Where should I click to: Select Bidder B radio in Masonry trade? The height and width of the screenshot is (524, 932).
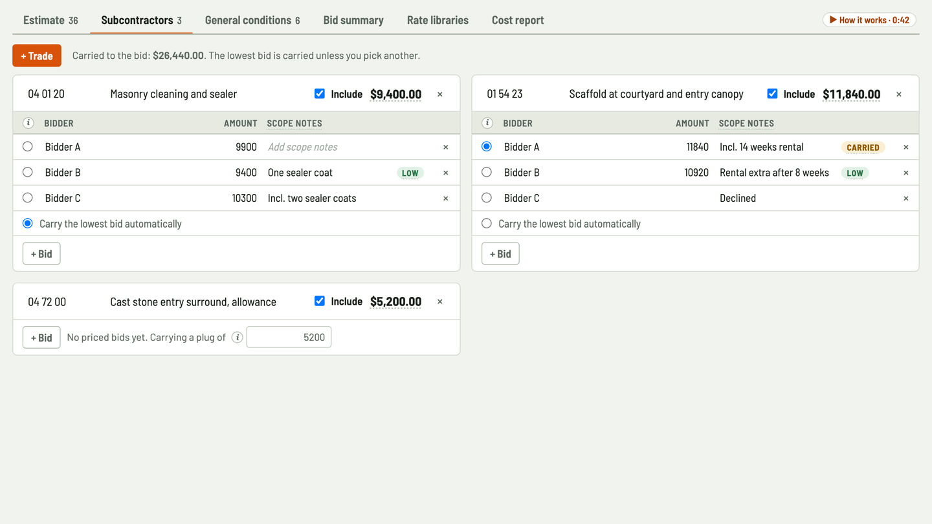(x=28, y=172)
